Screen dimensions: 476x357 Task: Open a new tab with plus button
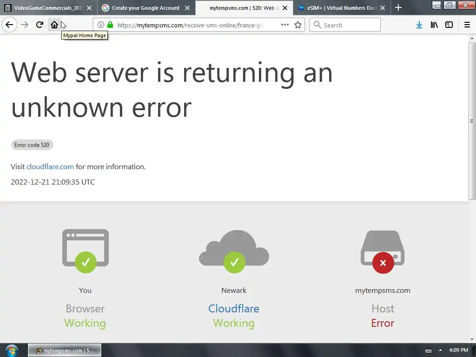pos(398,8)
